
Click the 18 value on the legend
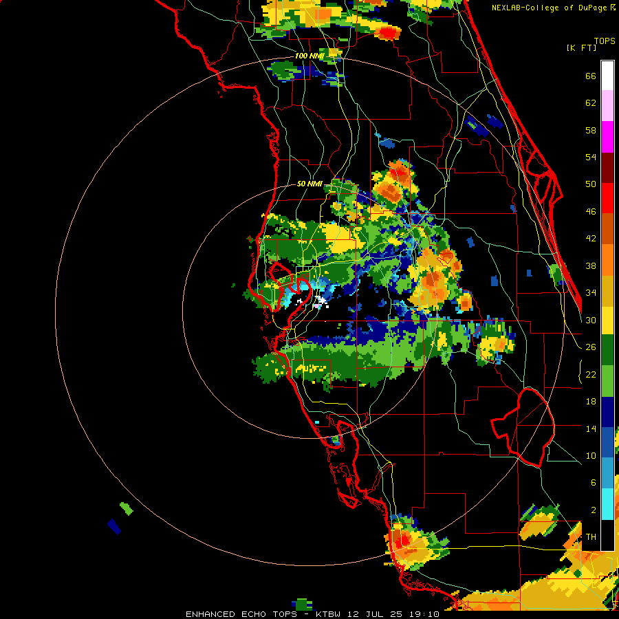591,402
